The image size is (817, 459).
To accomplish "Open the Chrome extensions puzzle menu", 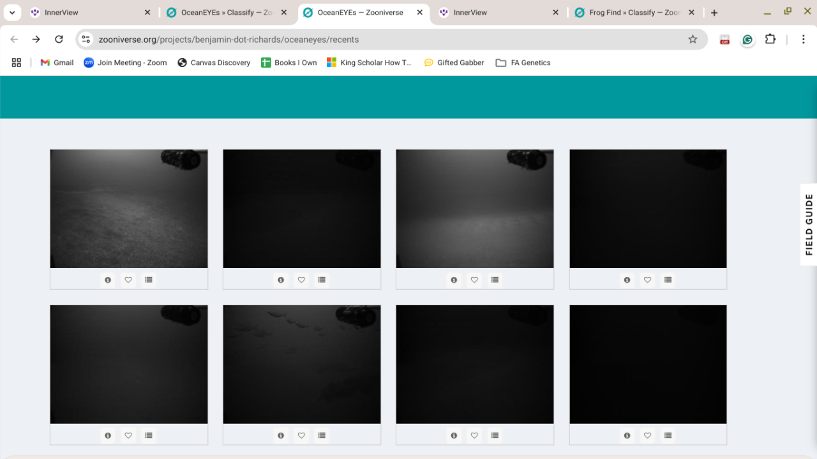I will 770,40.
